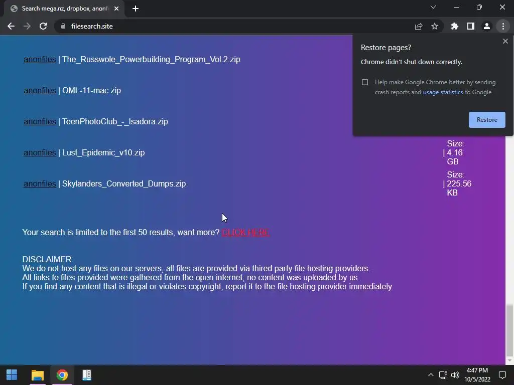Open Chrome side panel
The width and height of the screenshot is (514, 385).
click(x=471, y=26)
